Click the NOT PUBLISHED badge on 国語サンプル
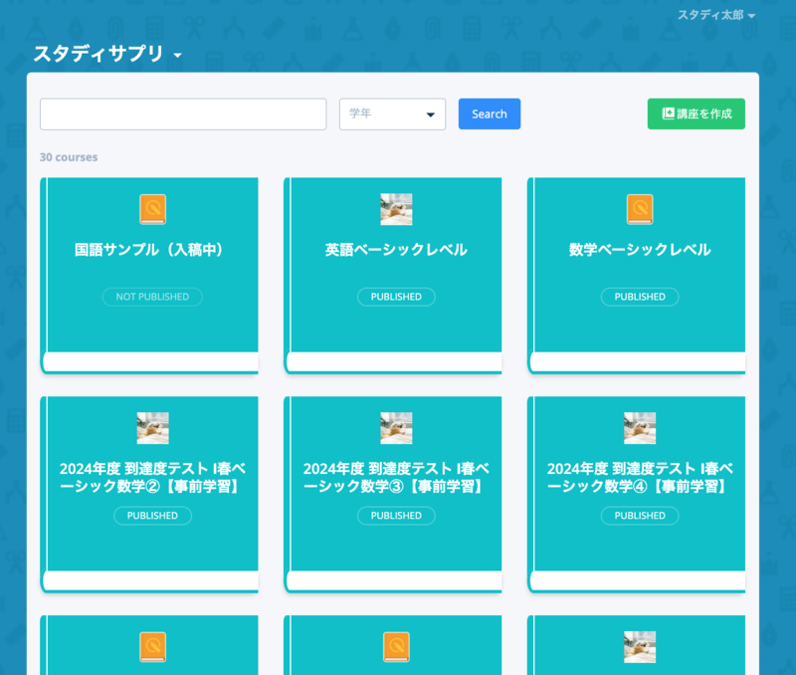Screen dimensions: 796x675 click(152, 297)
